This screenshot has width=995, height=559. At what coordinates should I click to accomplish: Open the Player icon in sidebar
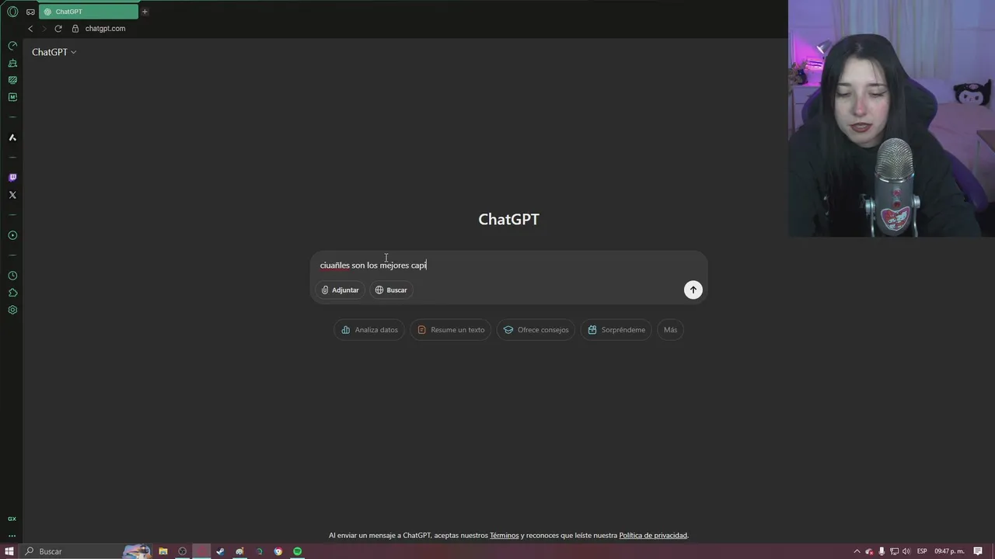[x=12, y=235]
